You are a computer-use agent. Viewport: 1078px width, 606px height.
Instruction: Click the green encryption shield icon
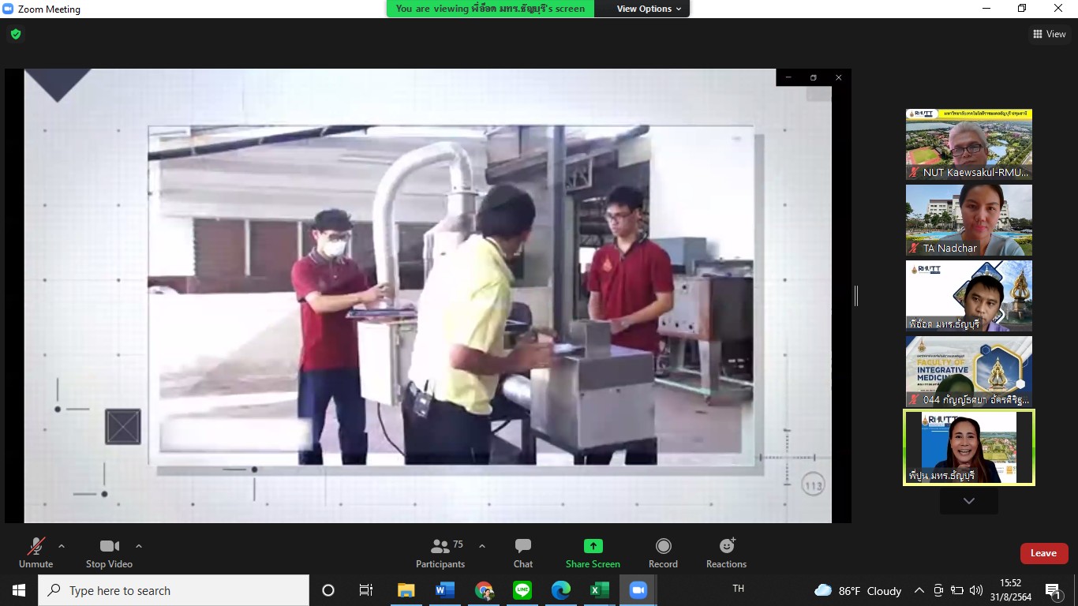(x=16, y=34)
